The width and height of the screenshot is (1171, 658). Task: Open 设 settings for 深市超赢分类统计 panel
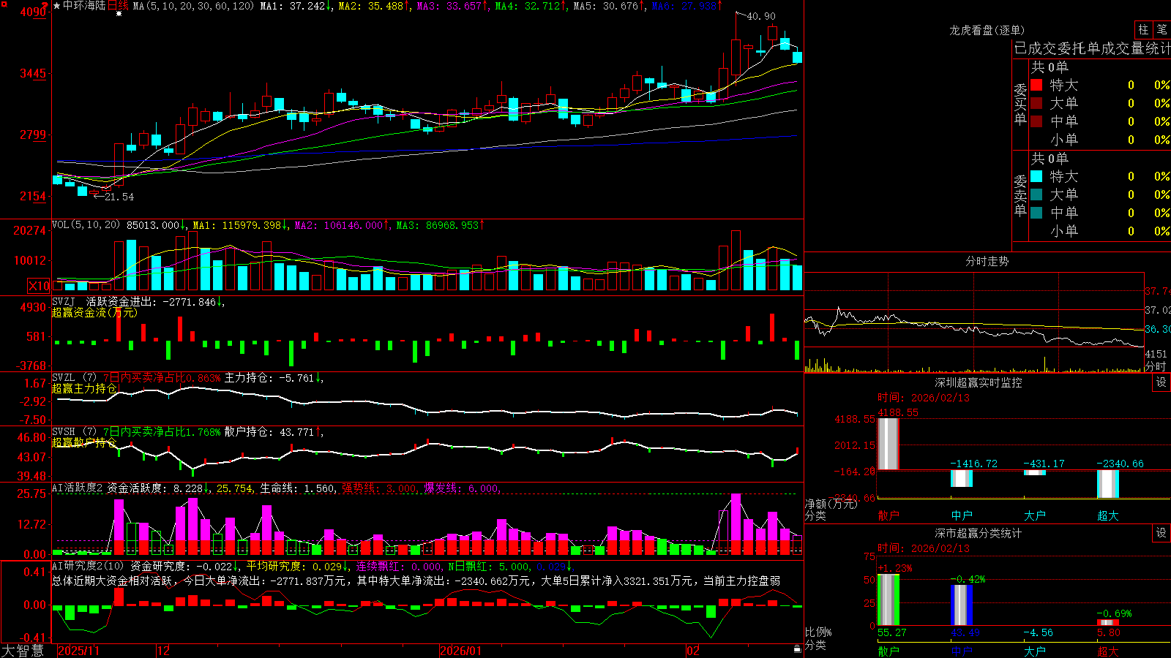[1161, 533]
